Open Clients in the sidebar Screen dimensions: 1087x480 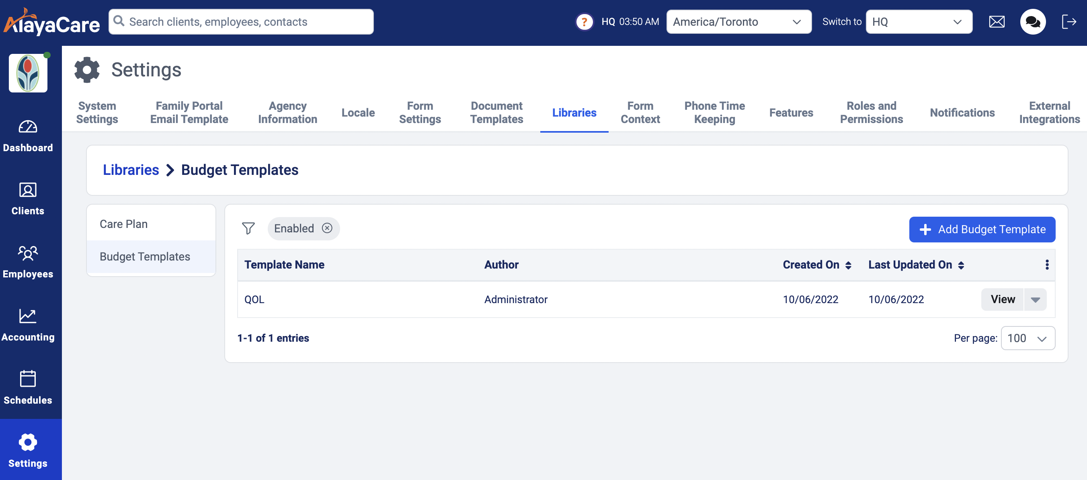(28, 199)
